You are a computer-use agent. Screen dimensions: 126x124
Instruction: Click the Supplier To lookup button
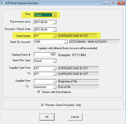point(55,87)
